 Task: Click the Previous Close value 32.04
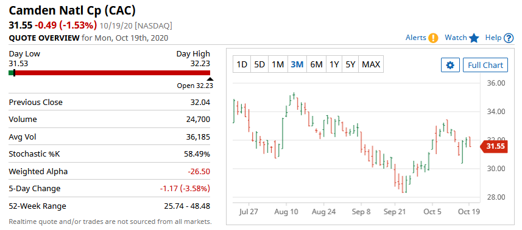pyautogui.click(x=200, y=102)
